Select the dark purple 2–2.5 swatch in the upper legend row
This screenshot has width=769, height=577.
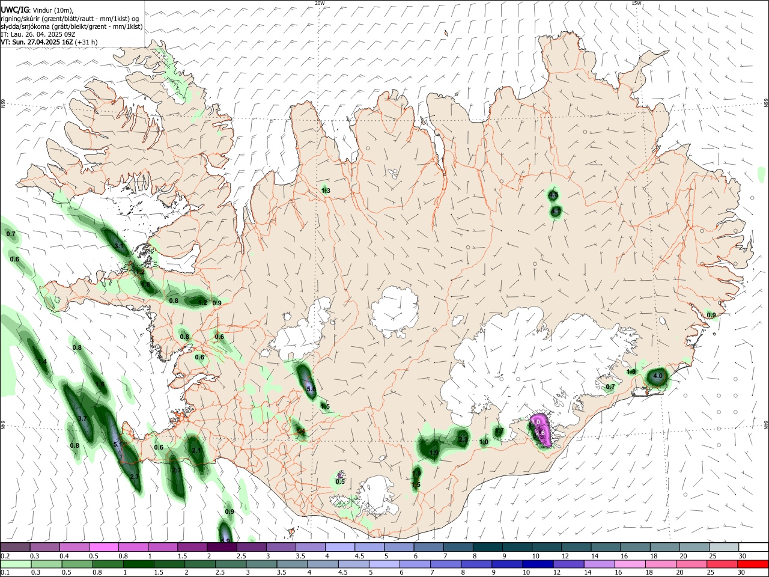click(x=222, y=548)
